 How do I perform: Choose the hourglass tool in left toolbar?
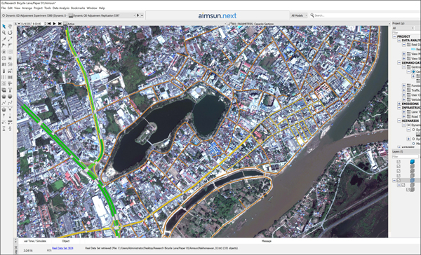pyautogui.click(x=4, y=129)
